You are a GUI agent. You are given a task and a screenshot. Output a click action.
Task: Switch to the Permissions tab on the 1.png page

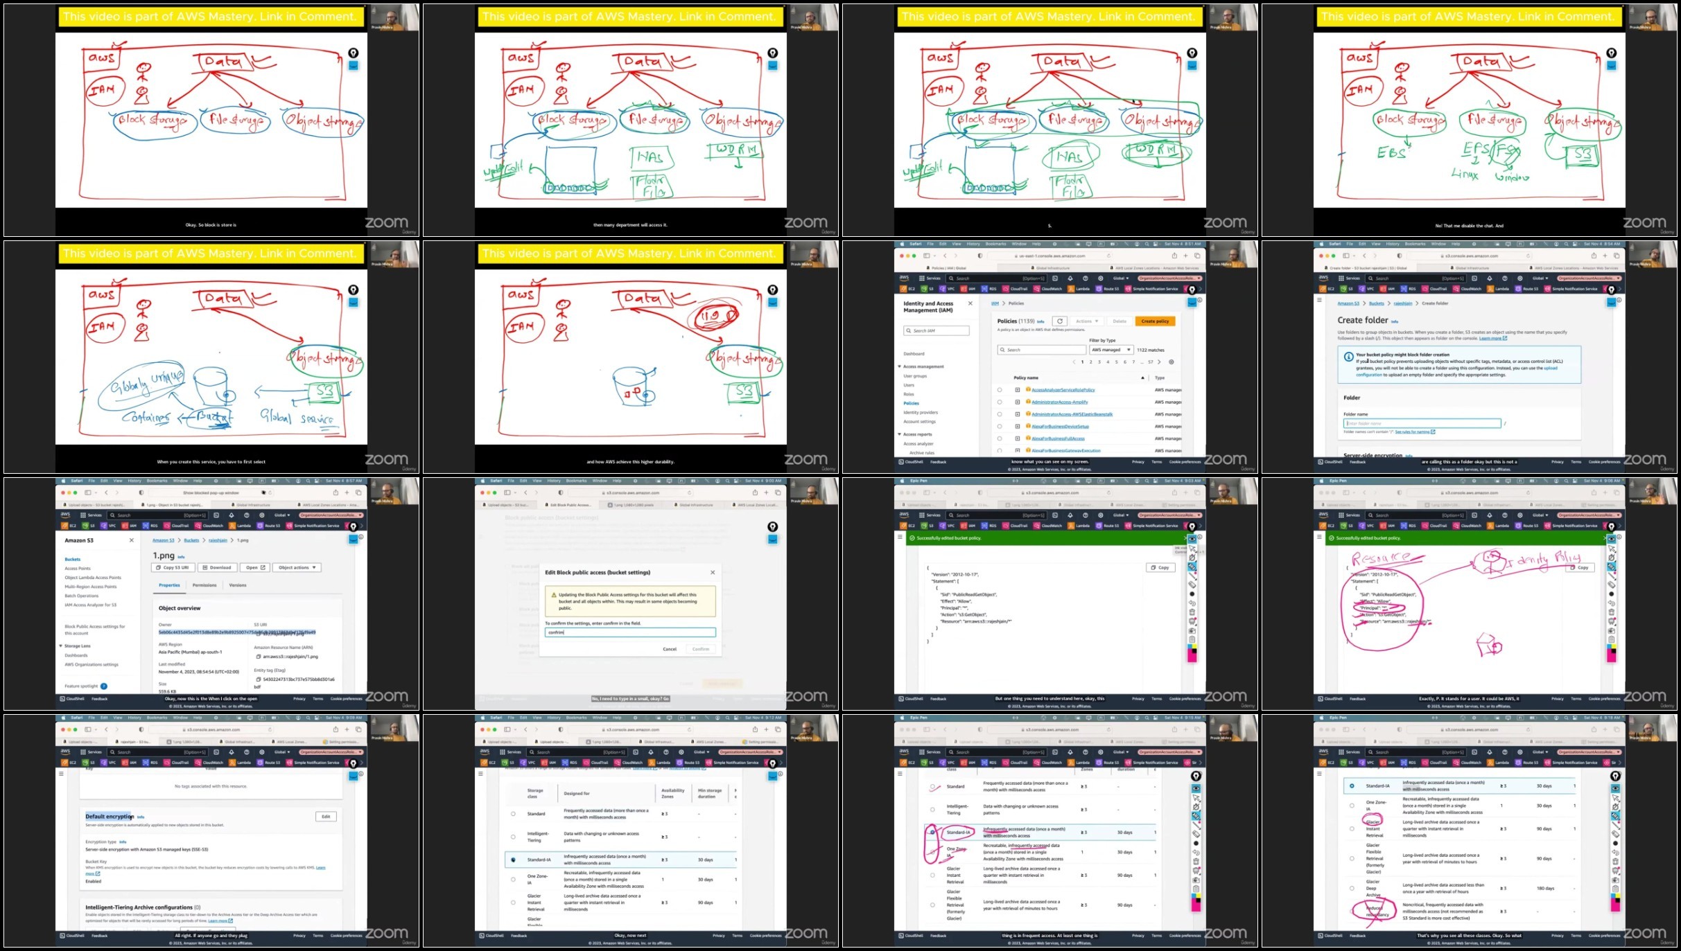(204, 585)
